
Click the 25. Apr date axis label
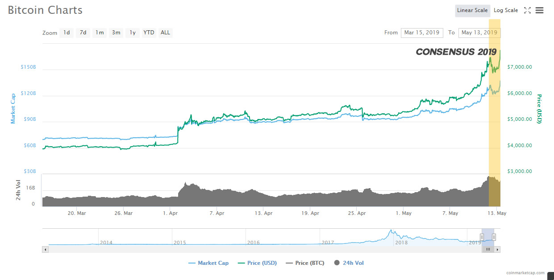357,213
